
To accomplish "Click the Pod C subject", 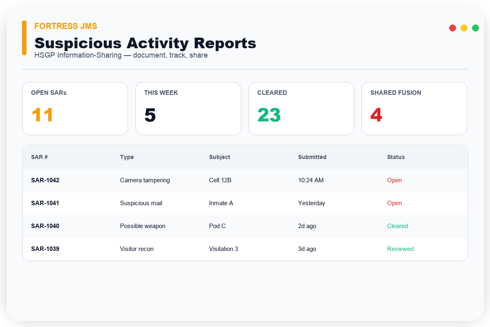I will click(217, 226).
